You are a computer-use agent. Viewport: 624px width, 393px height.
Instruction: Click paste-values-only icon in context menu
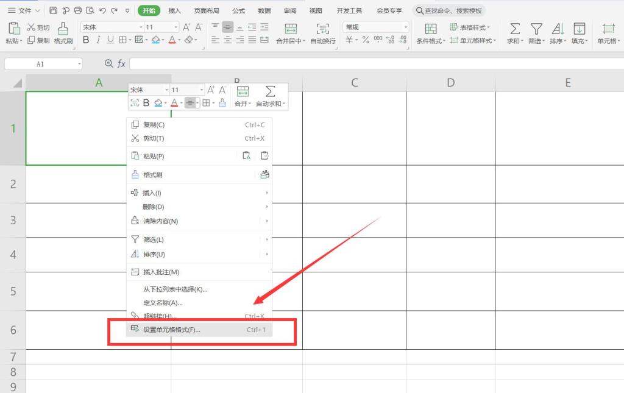(246, 155)
